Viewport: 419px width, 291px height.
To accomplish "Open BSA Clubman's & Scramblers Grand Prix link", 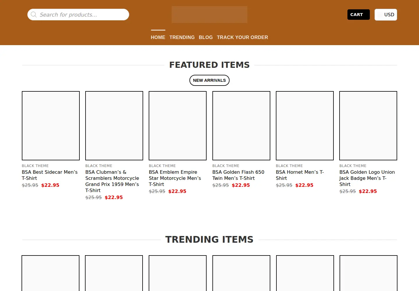I will click(112, 181).
